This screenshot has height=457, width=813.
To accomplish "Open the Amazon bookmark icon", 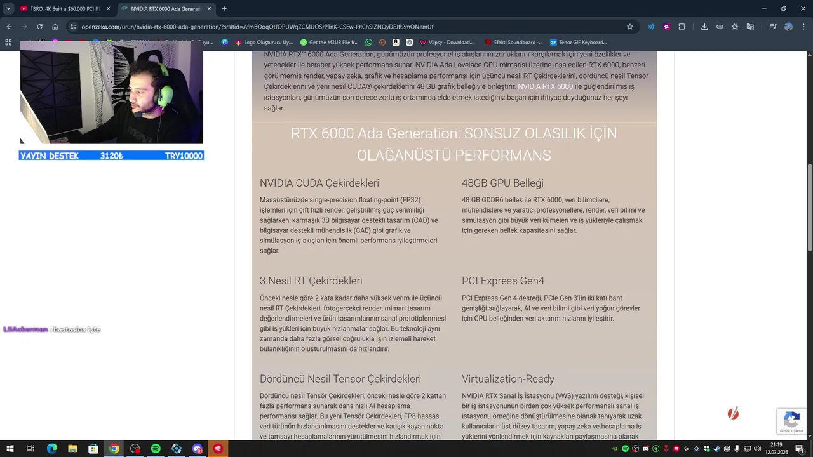I will (396, 42).
